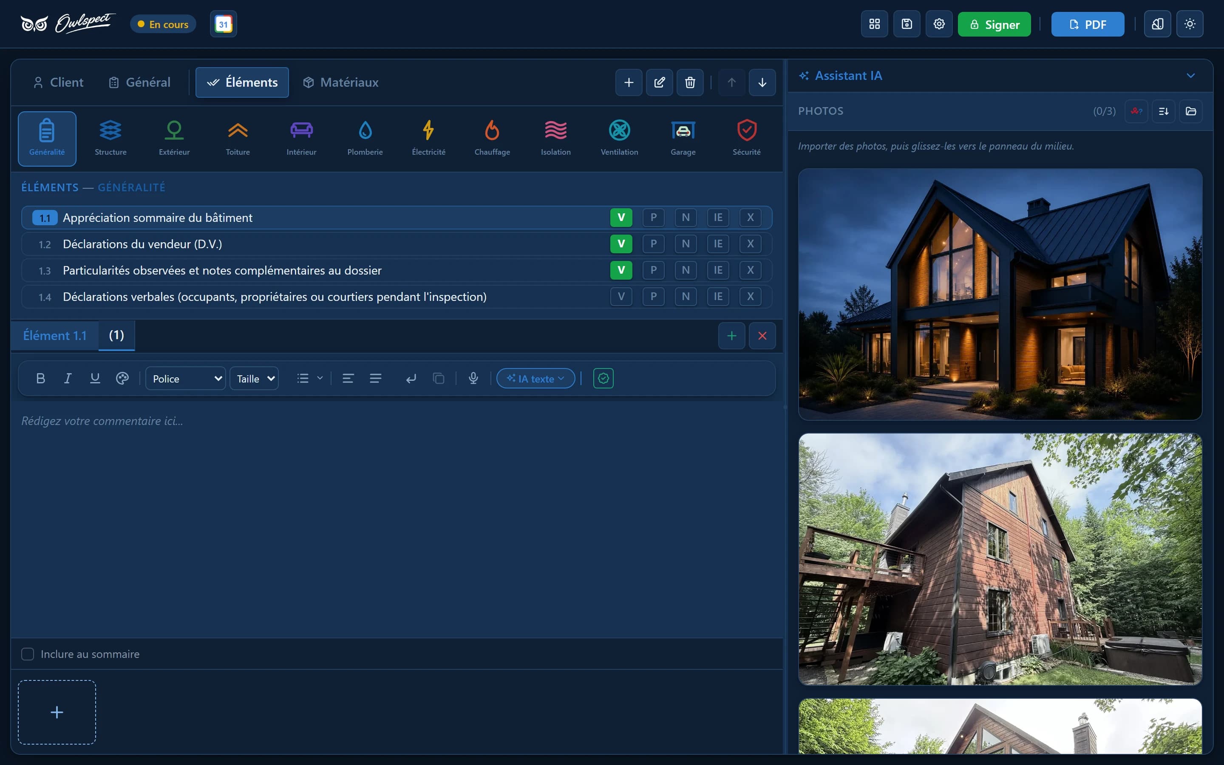
Task: Open the Police font dropdown
Action: point(186,378)
